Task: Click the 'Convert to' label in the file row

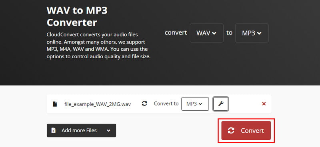Action: [166, 103]
